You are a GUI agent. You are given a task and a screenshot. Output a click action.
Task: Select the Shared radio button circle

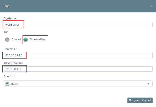pyautogui.click(x=7, y=40)
